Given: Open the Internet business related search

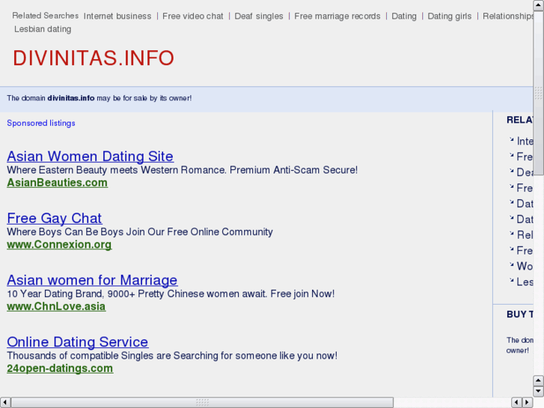Looking at the screenshot, I should click(117, 16).
